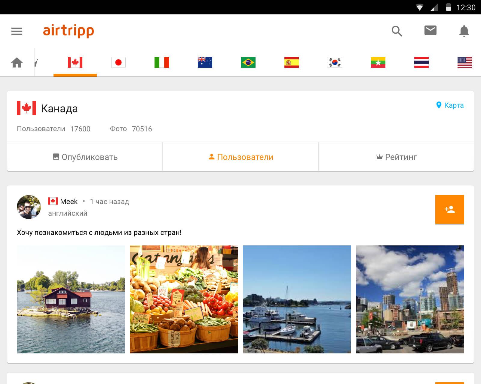Select the South Korea flag tab
This screenshot has width=481, height=384.
[335, 62]
